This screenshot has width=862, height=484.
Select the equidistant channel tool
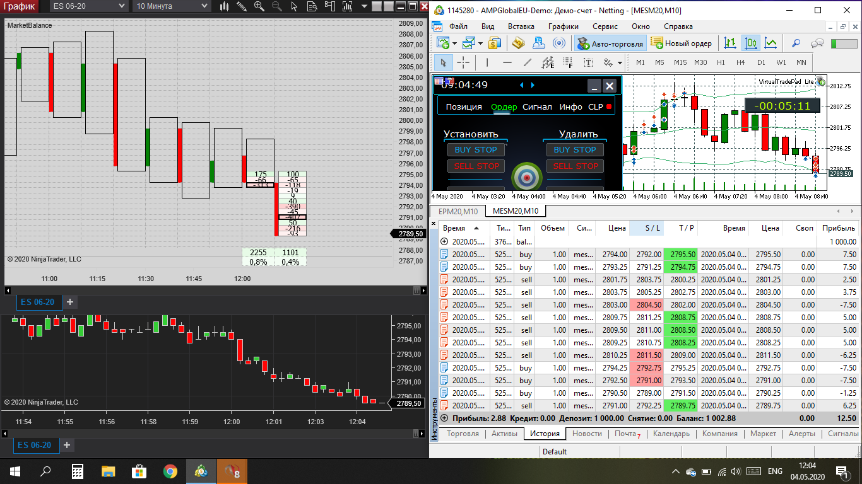pyautogui.click(x=548, y=62)
